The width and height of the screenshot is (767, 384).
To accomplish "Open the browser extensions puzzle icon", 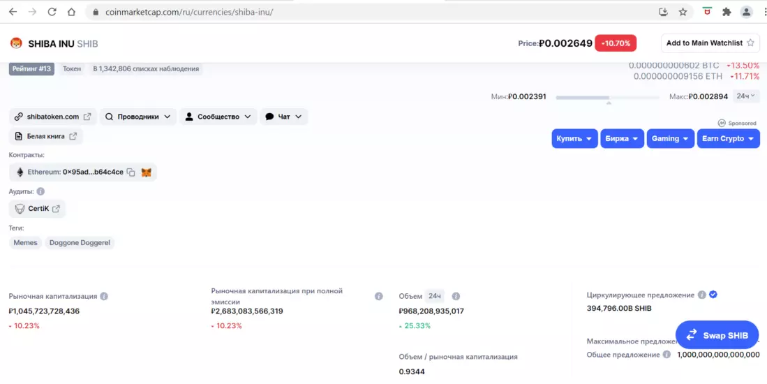I will (x=727, y=12).
